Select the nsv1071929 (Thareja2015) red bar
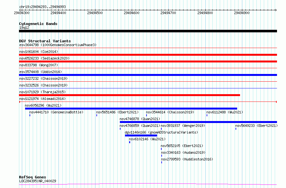The width and height of the screenshot is (286, 188). 130,95
